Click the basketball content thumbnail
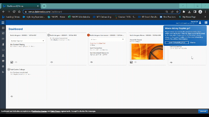 coord(147,52)
